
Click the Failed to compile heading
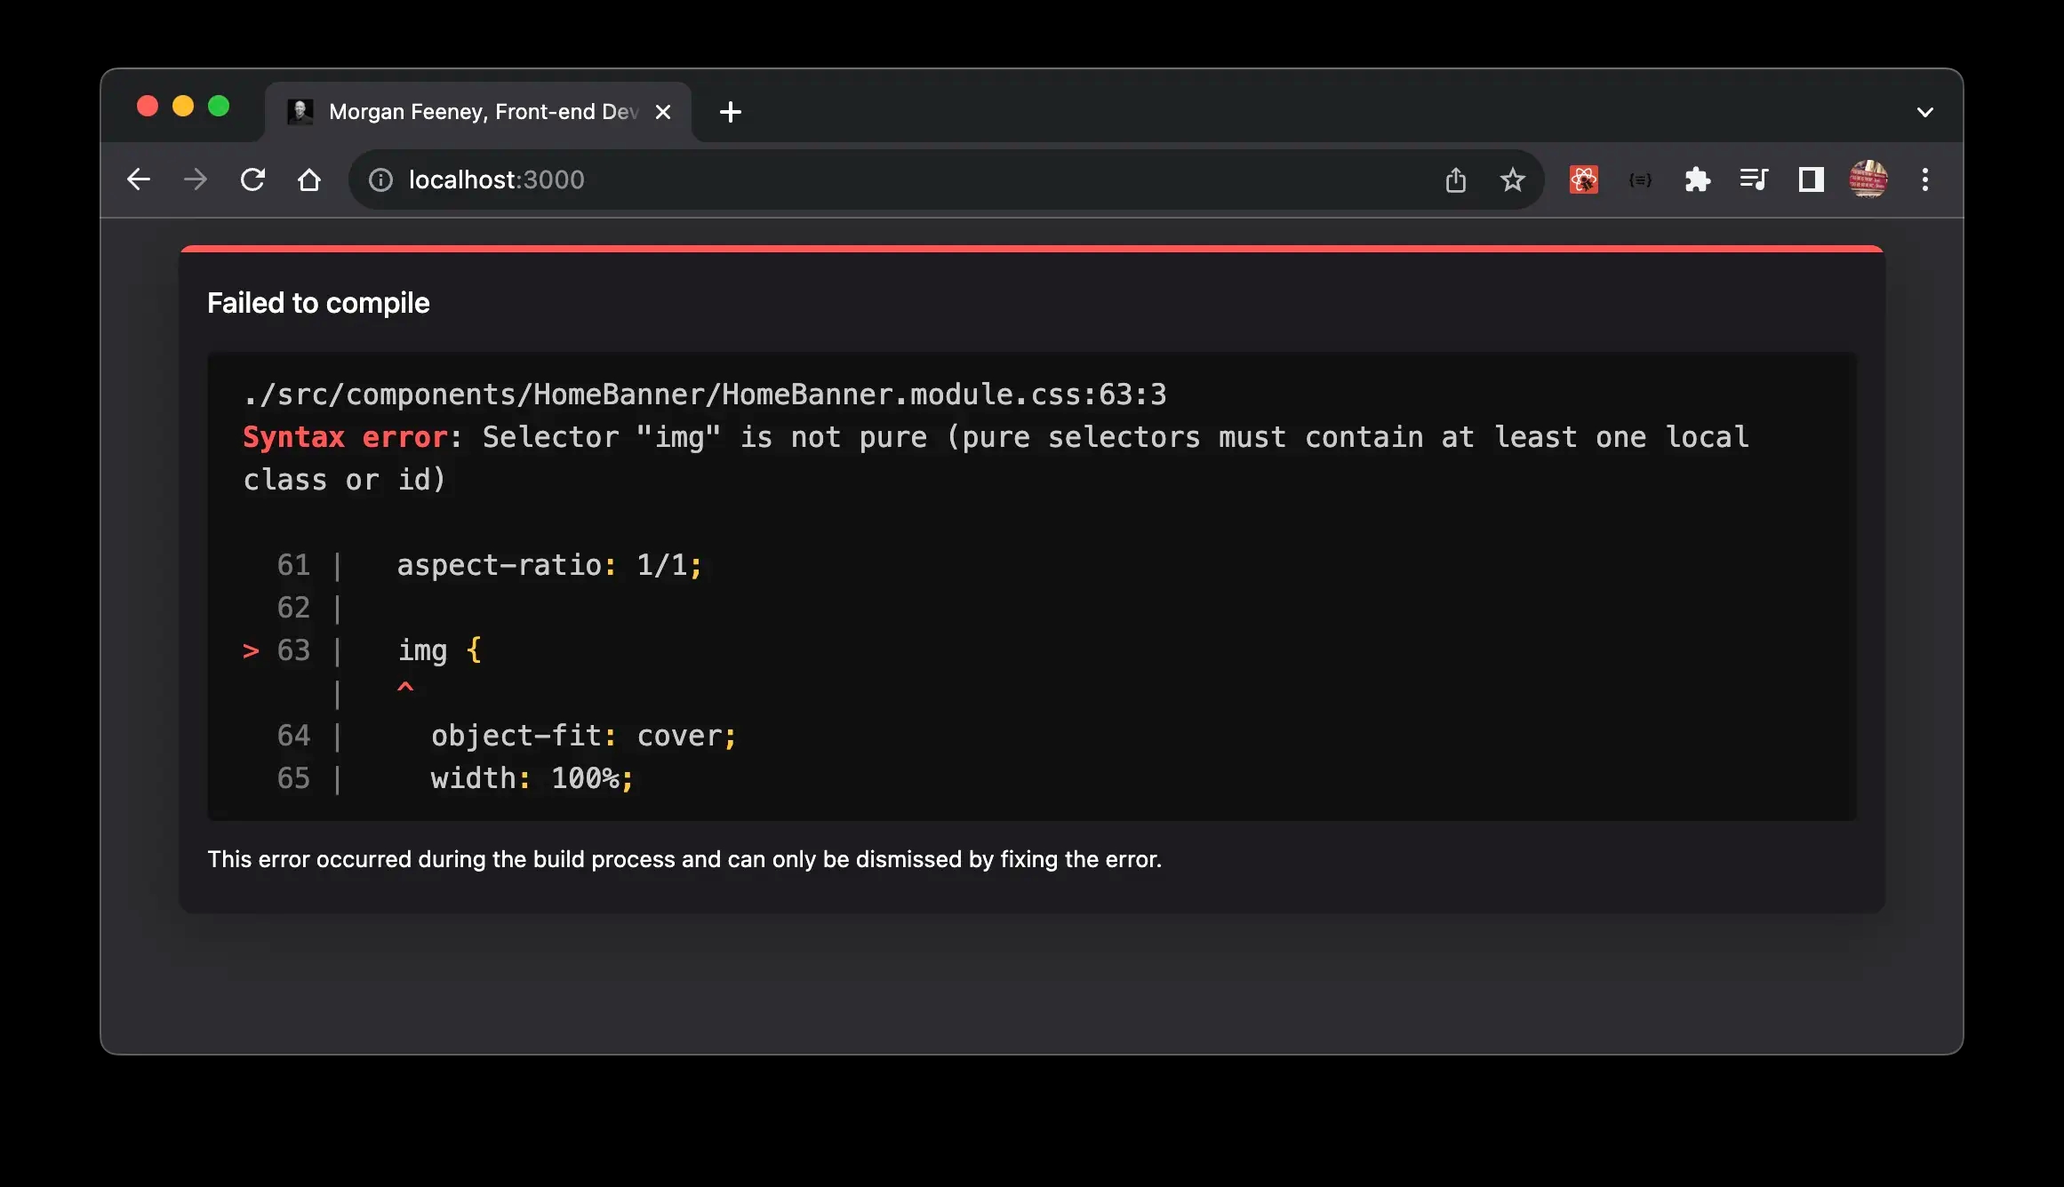318,303
